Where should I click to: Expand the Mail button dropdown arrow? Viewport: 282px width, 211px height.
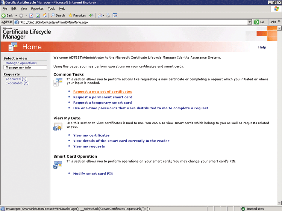tap(103, 16)
